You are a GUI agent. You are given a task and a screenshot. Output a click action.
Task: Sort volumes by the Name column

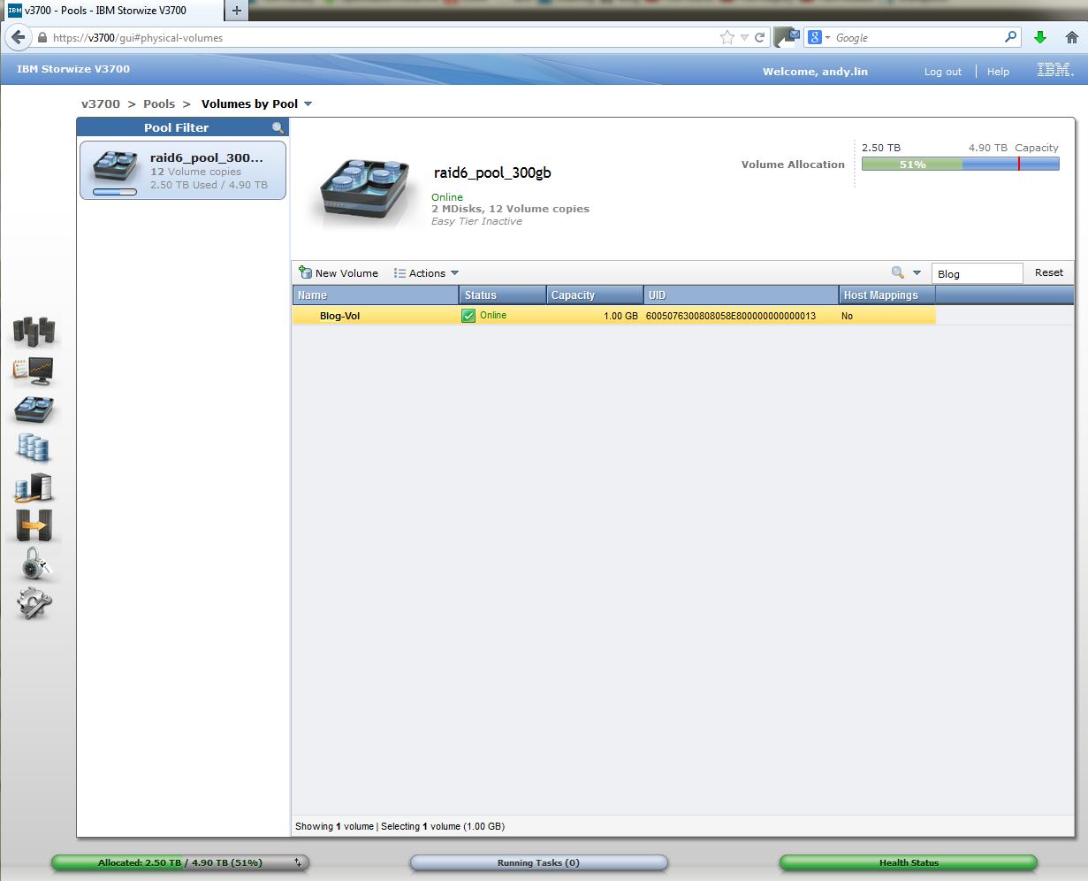coord(376,295)
